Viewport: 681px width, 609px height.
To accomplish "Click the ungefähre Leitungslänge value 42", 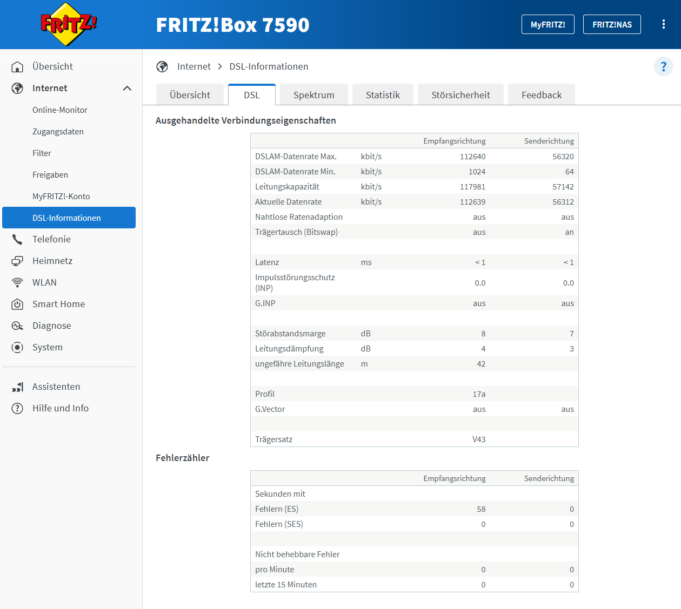I will (481, 364).
